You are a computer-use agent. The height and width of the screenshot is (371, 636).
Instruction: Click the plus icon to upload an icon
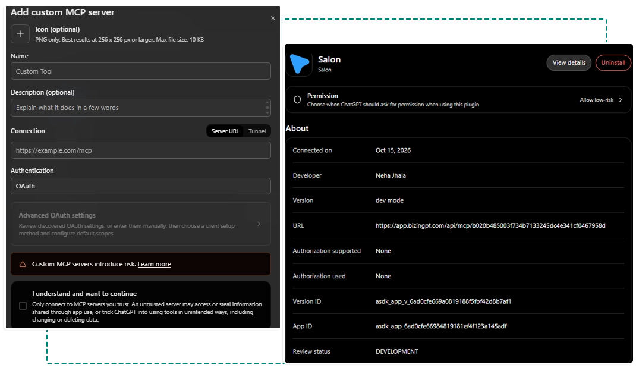click(20, 34)
